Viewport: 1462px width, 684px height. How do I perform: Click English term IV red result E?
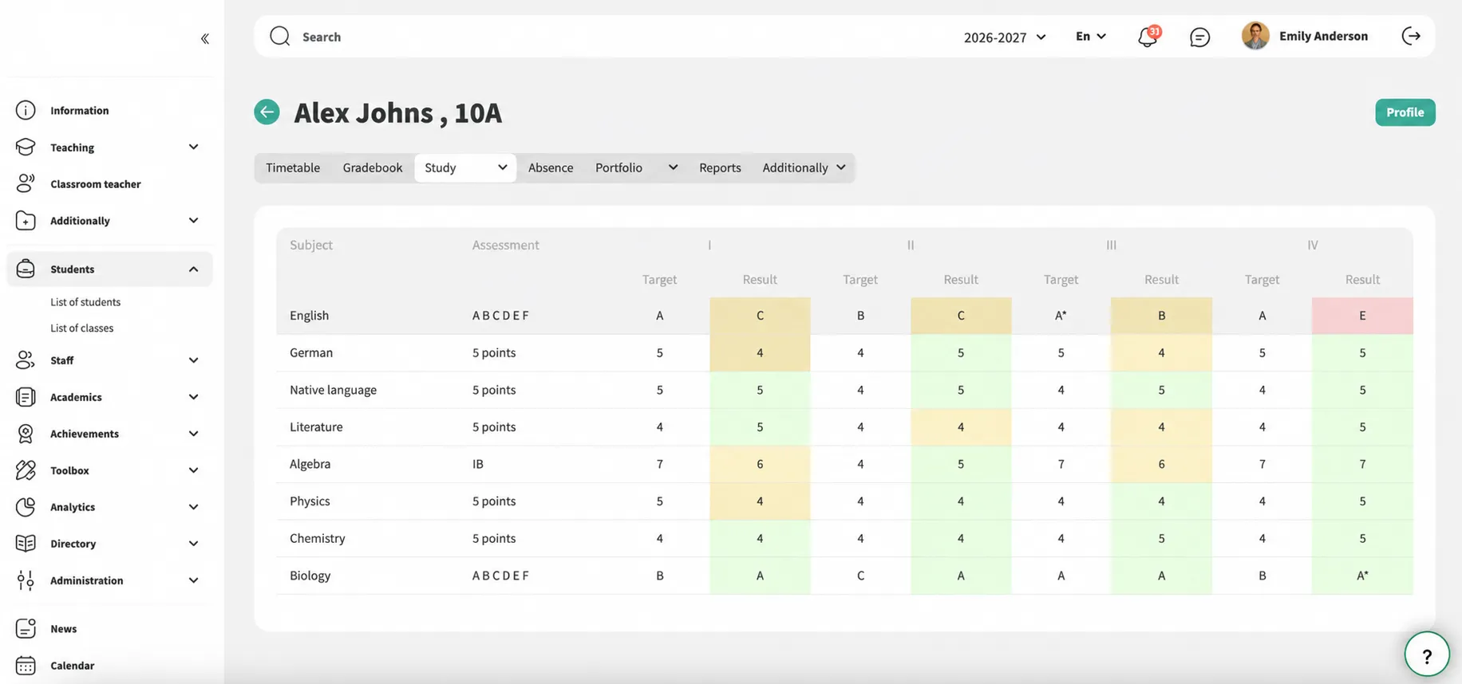1362,316
